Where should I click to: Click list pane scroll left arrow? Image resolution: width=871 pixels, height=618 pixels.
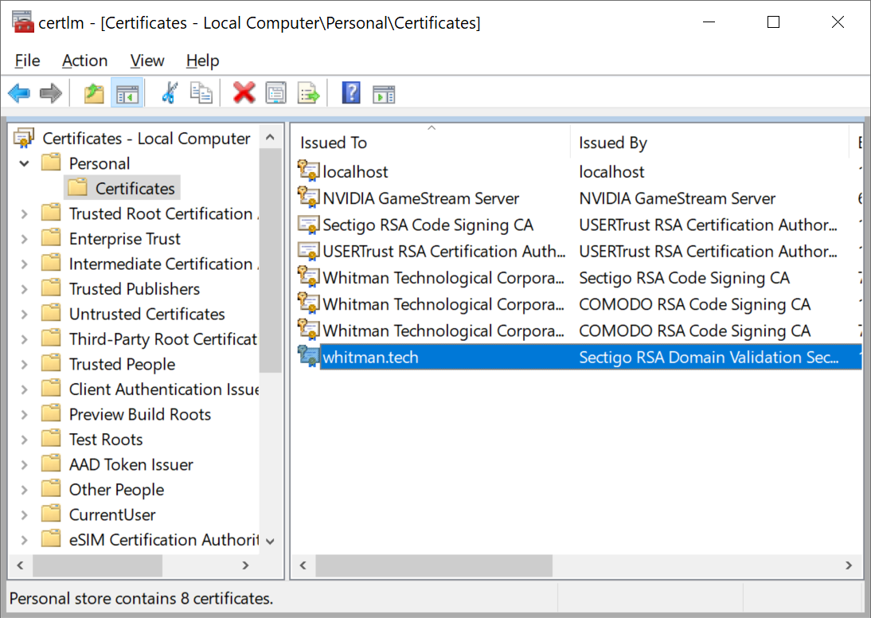click(x=303, y=565)
